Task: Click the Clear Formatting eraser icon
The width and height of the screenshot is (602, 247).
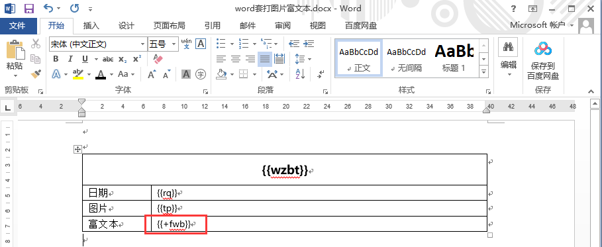Action: click(x=158, y=59)
